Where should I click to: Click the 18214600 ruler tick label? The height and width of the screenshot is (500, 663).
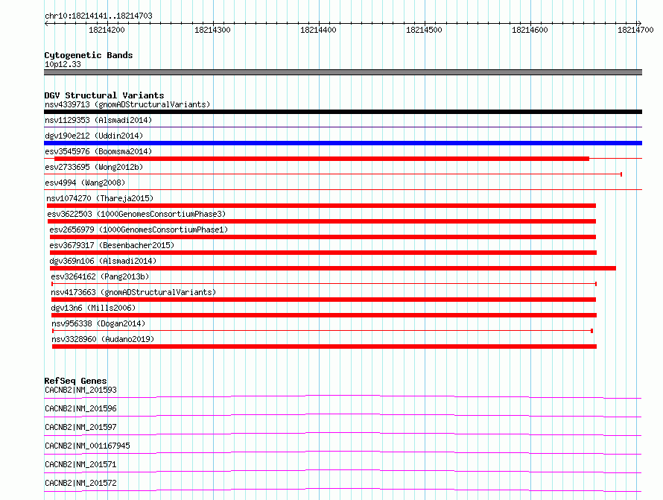(530, 30)
